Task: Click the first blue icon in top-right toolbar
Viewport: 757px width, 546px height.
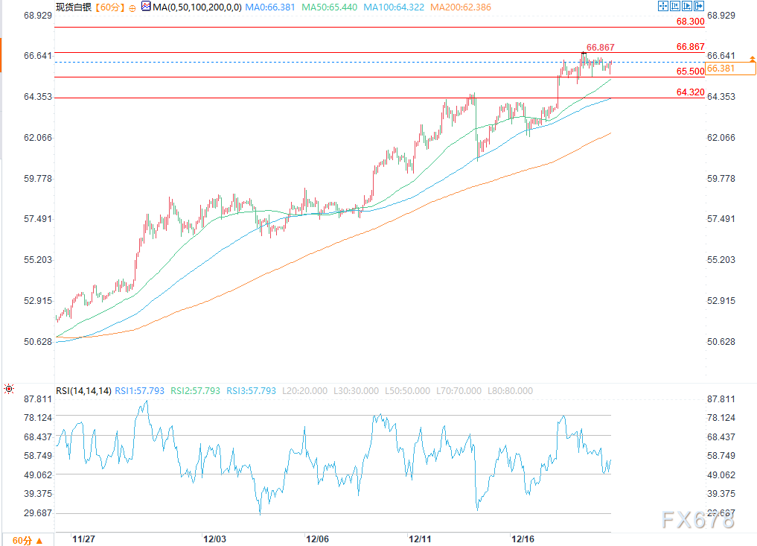Action: (662, 6)
